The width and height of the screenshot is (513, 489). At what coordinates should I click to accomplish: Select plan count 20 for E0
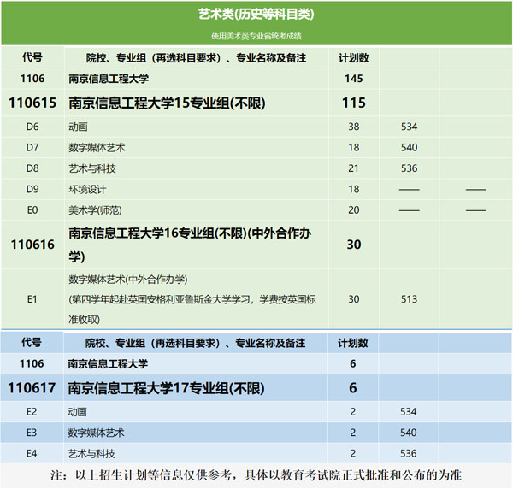[x=354, y=210]
